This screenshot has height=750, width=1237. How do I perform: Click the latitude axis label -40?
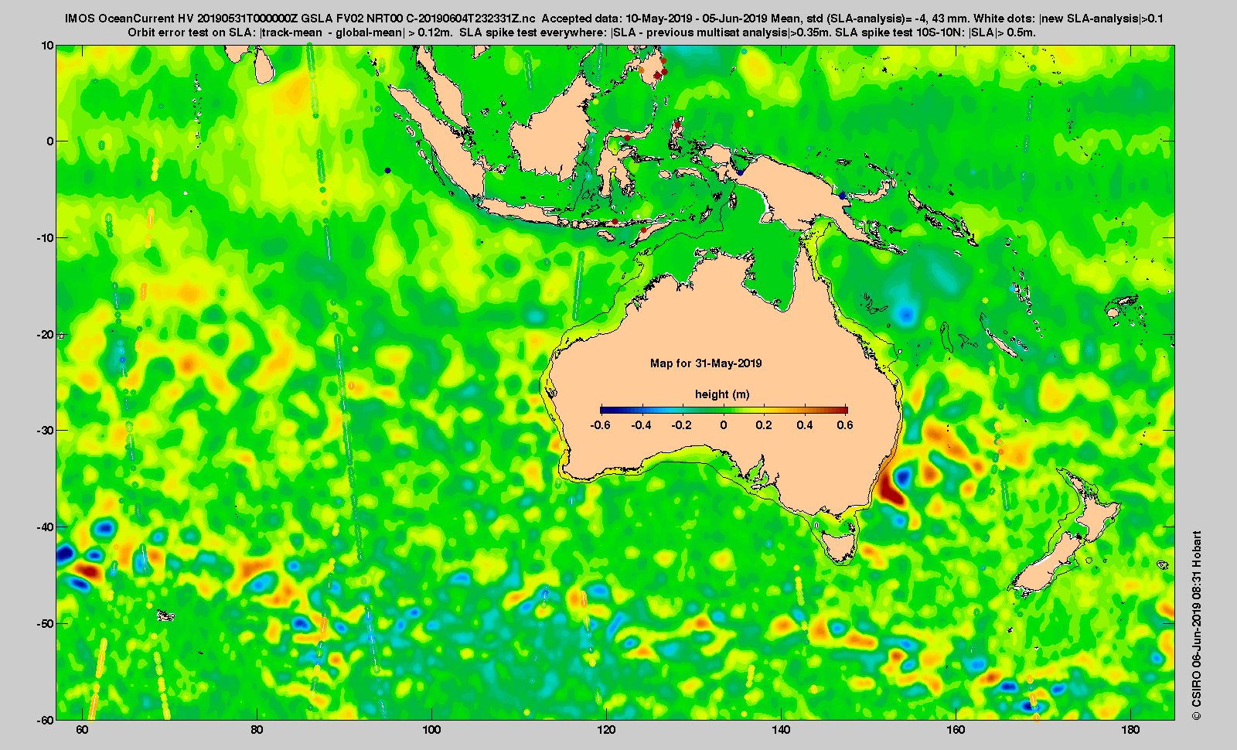click(46, 527)
